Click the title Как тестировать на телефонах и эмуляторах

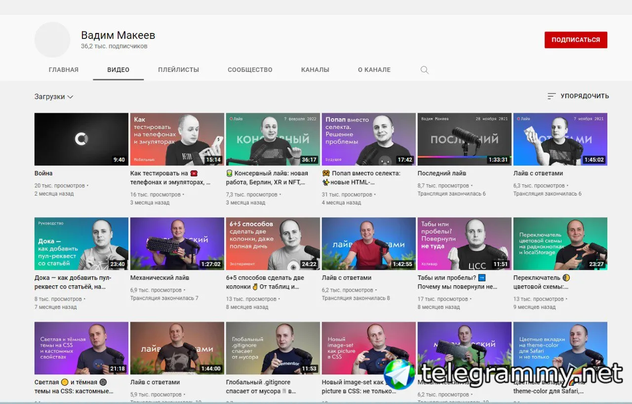pyautogui.click(x=171, y=178)
